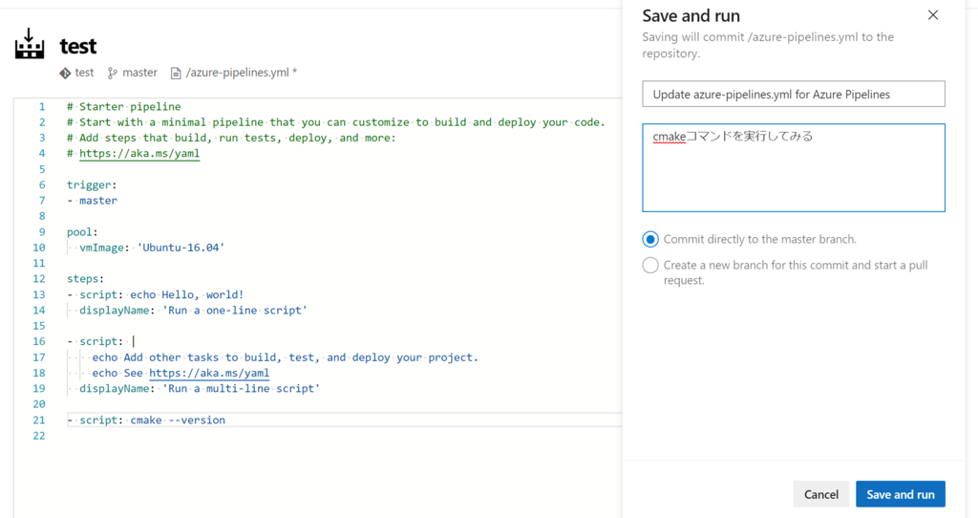
Task: Open the https://aka.ms/yaml link on line 18
Action: pos(209,374)
